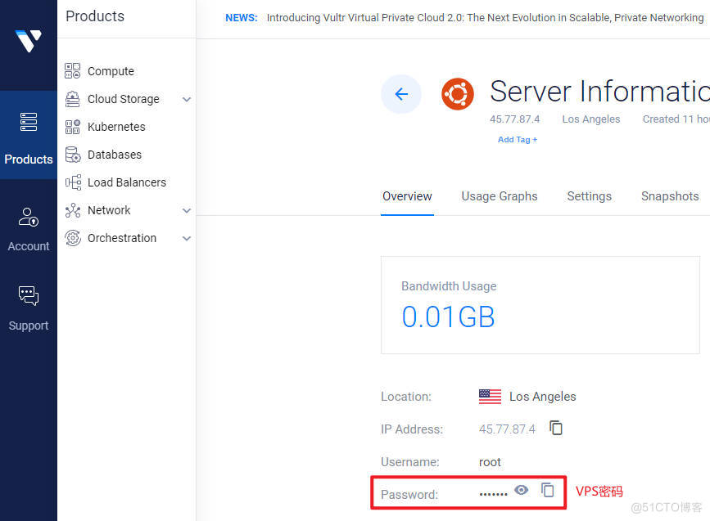Open the Snapshots tab
Viewport: 710px width, 521px height.
click(x=669, y=196)
